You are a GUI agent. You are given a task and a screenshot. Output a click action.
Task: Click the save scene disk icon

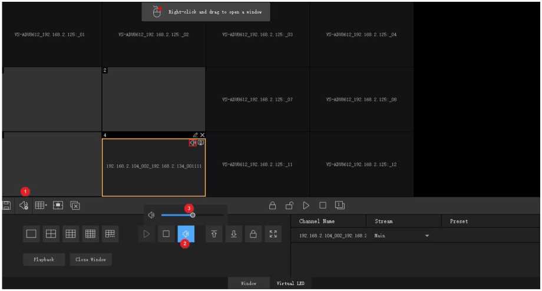pyautogui.click(x=6, y=206)
